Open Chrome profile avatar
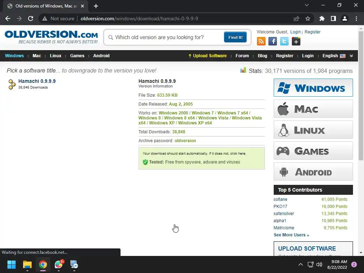 pyautogui.click(x=345, y=18)
